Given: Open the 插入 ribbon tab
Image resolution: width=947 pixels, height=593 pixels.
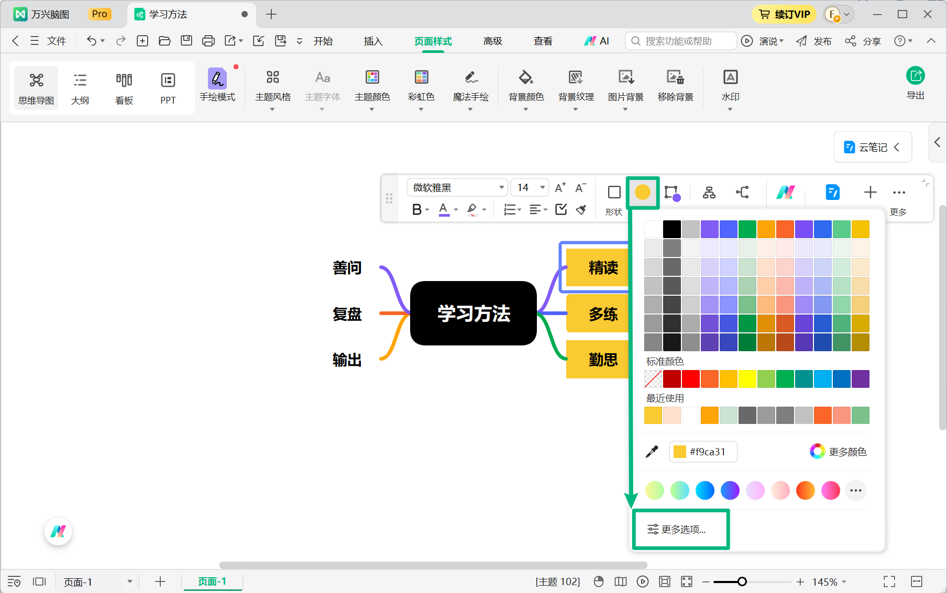Looking at the screenshot, I should tap(373, 41).
